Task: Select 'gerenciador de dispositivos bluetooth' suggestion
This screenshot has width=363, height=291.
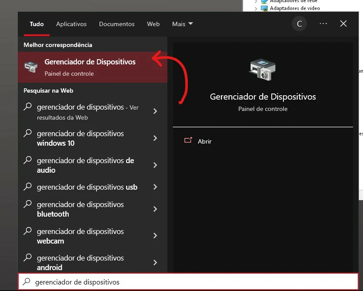Action: tap(80, 209)
